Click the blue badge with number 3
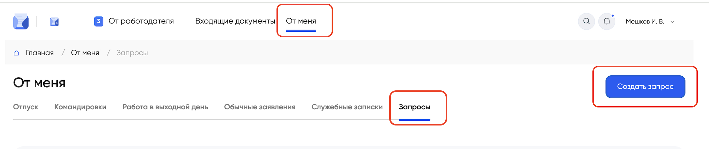Image resolution: width=709 pixels, height=149 pixels. [x=99, y=21]
